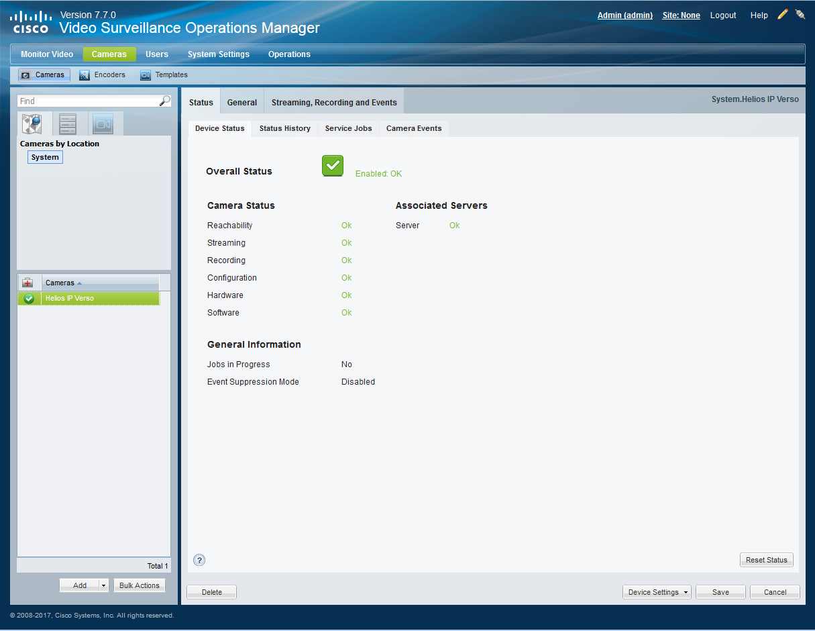
Task: Select the System location tree node
Action: point(45,157)
